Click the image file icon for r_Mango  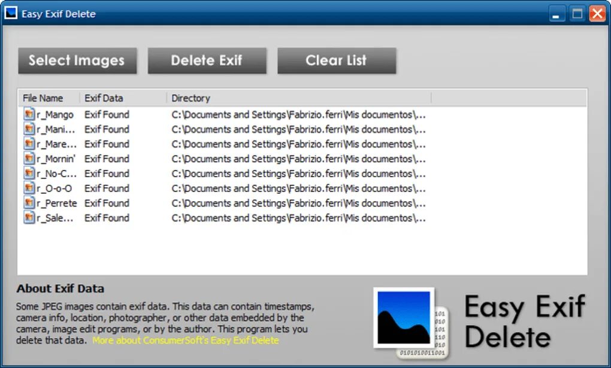[29, 114]
